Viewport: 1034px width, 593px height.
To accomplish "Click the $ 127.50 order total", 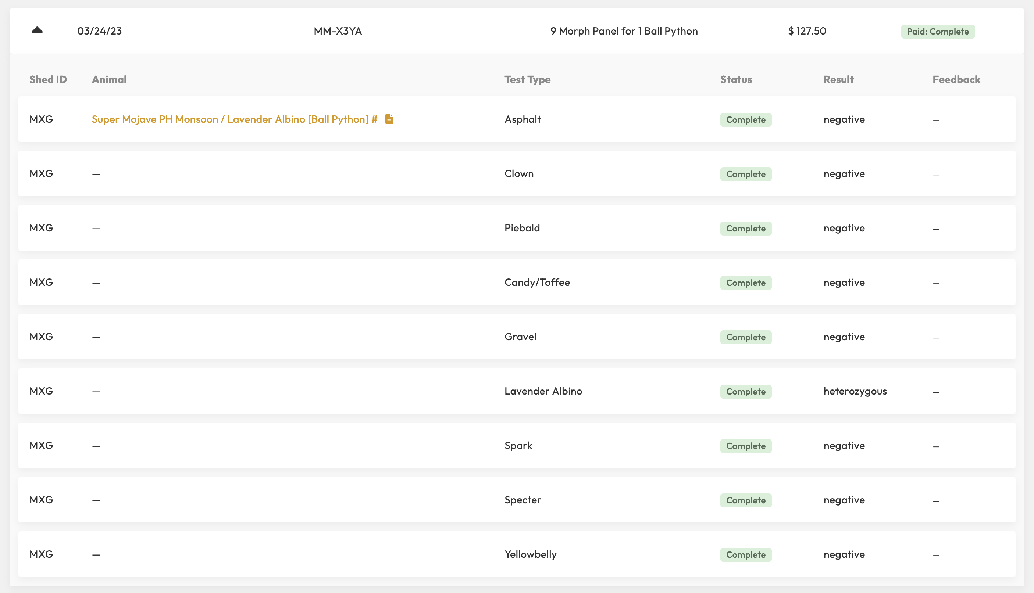I will [807, 31].
